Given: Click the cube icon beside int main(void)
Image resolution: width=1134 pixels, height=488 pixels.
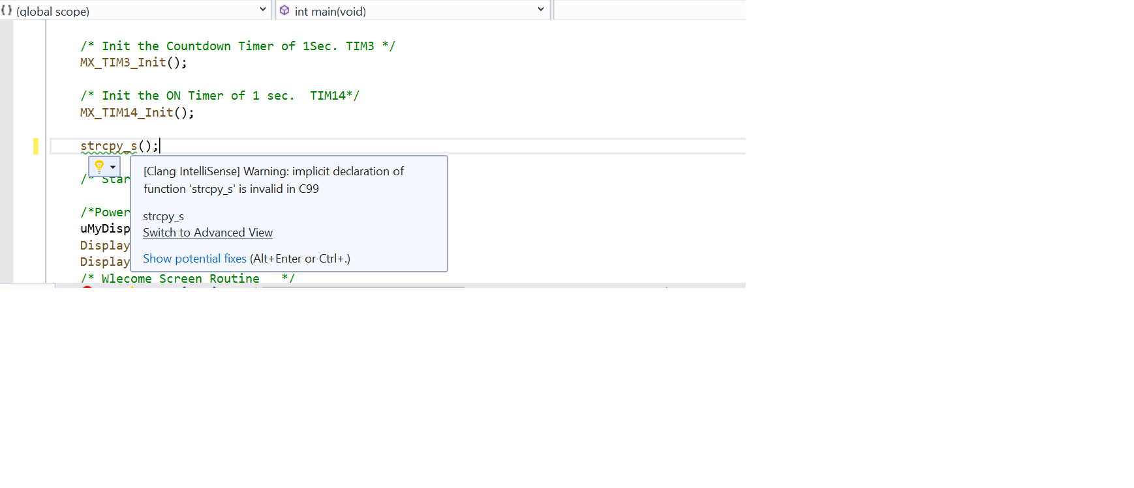Looking at the screenshot, I should tap(284, 10).
